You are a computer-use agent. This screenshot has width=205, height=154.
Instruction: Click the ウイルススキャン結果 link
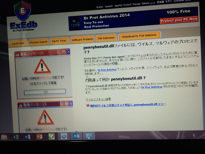click(x=98, y=99)
